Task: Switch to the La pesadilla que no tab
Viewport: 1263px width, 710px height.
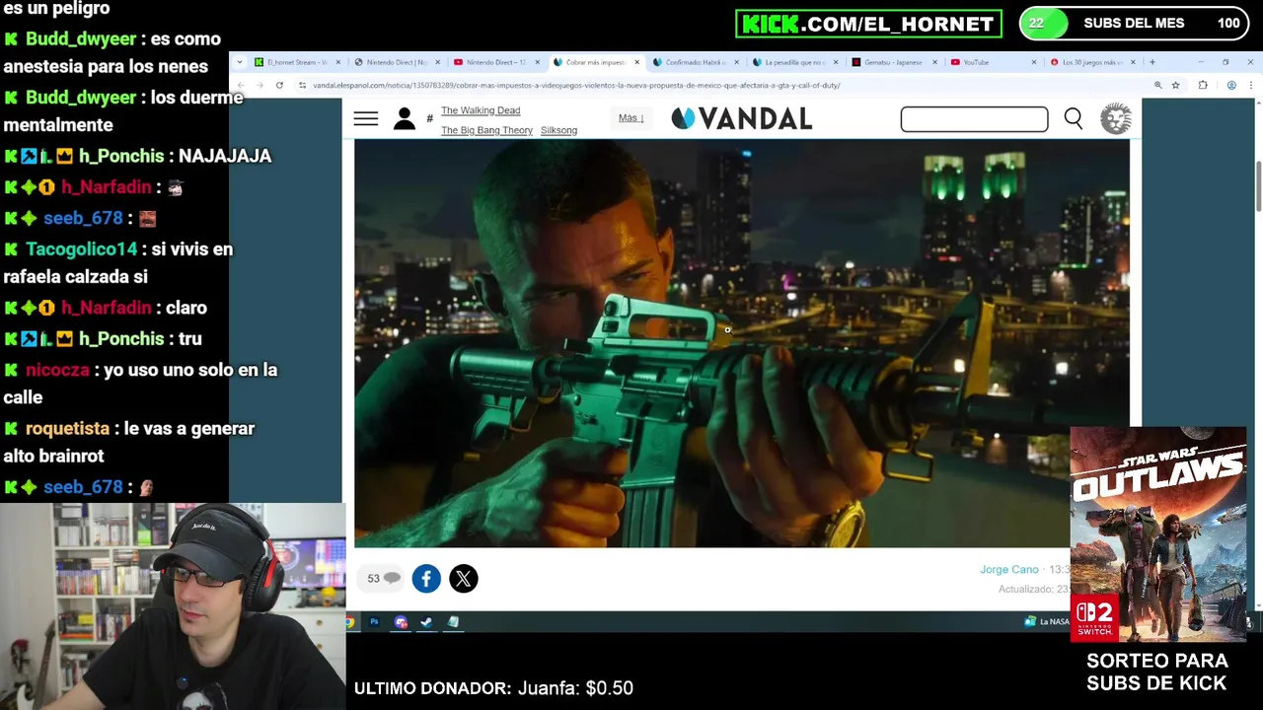Action: tap(795, 62)
